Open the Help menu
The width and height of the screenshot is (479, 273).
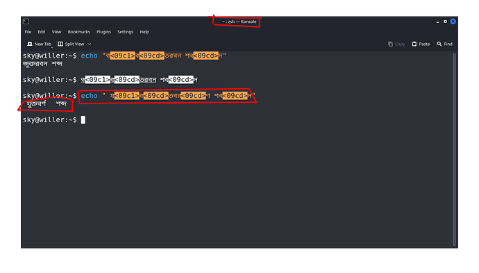click(x=144, y=32)
